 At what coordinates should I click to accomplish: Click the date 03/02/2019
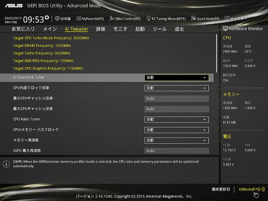tap(13, 18)
